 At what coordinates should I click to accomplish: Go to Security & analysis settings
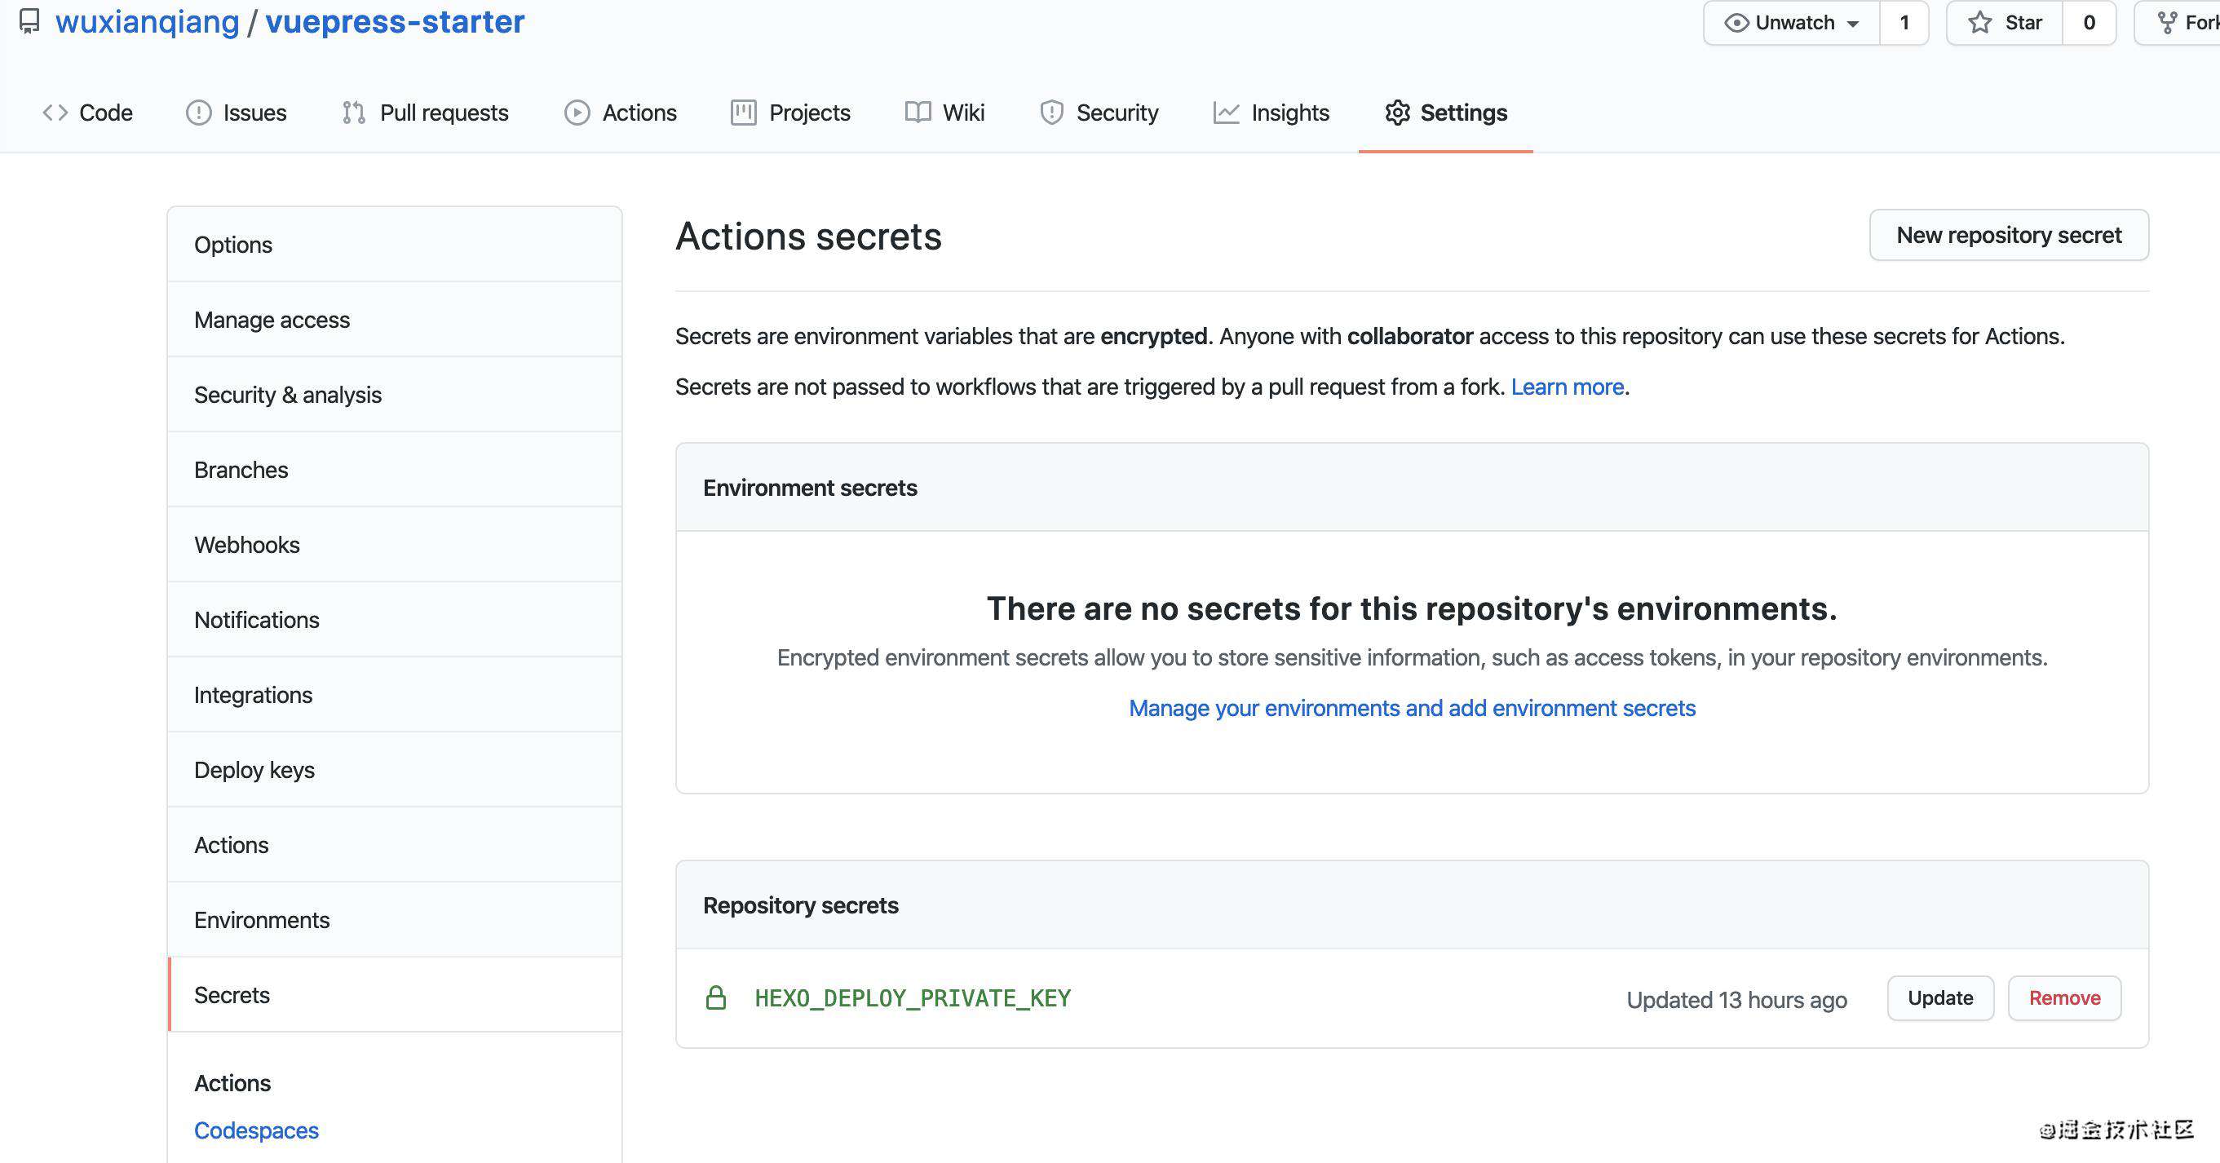pyautogui.click(x=395, y=395)
